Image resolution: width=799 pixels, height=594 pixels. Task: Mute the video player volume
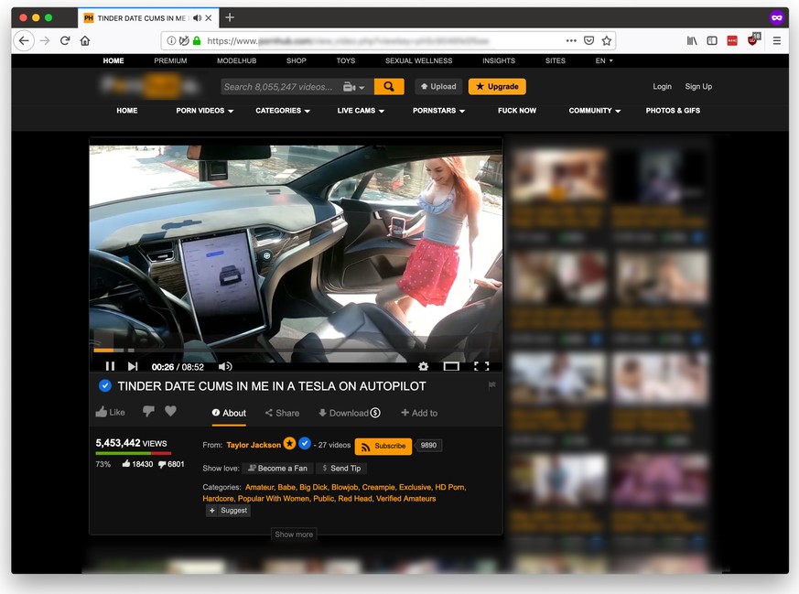coord(225,366)
